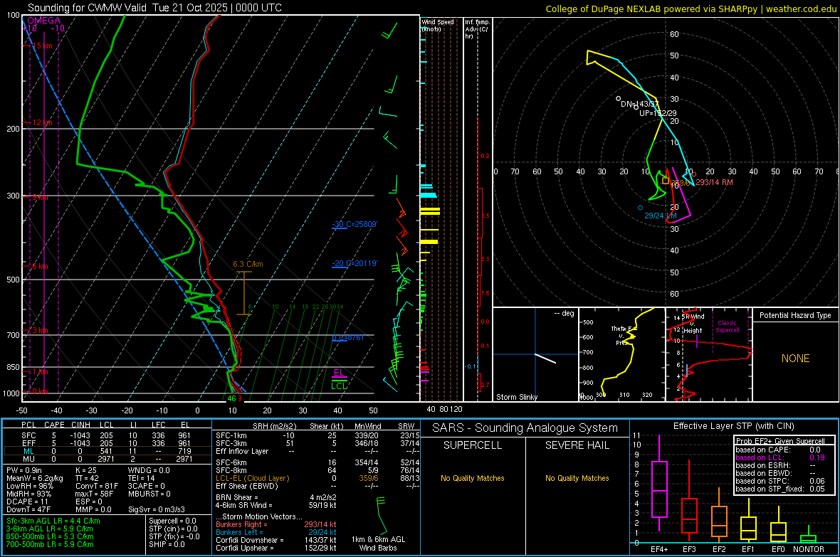
Task: Click the 293/14 RM storm motion label
Action: [714, 182]
